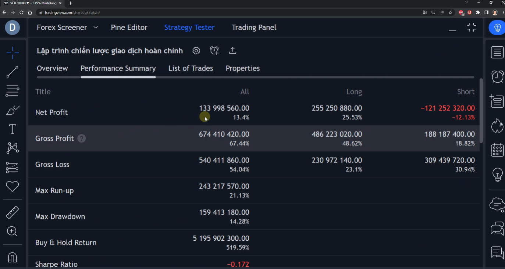The height and width of the screenshot is (269, 505).
Task: Open the Trading Panel
Action: 254,28
